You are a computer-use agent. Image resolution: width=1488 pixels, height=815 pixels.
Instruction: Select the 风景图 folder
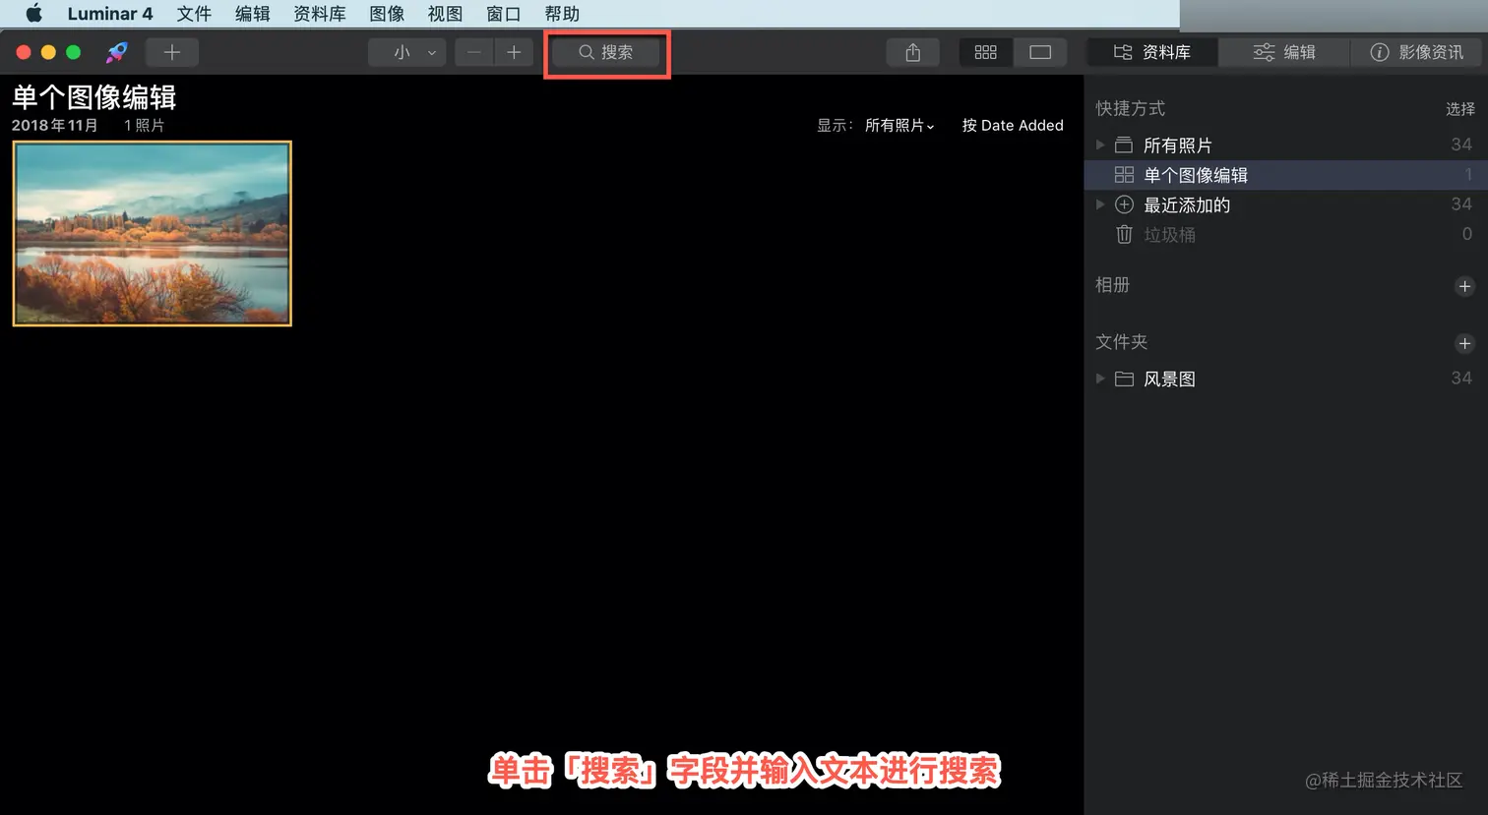(x=1285, y=378)
